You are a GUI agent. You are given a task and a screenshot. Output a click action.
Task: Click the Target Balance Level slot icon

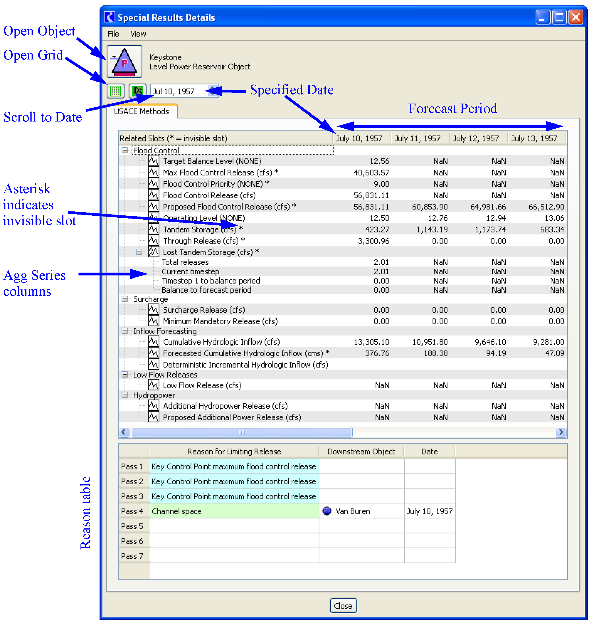[154, 161]
